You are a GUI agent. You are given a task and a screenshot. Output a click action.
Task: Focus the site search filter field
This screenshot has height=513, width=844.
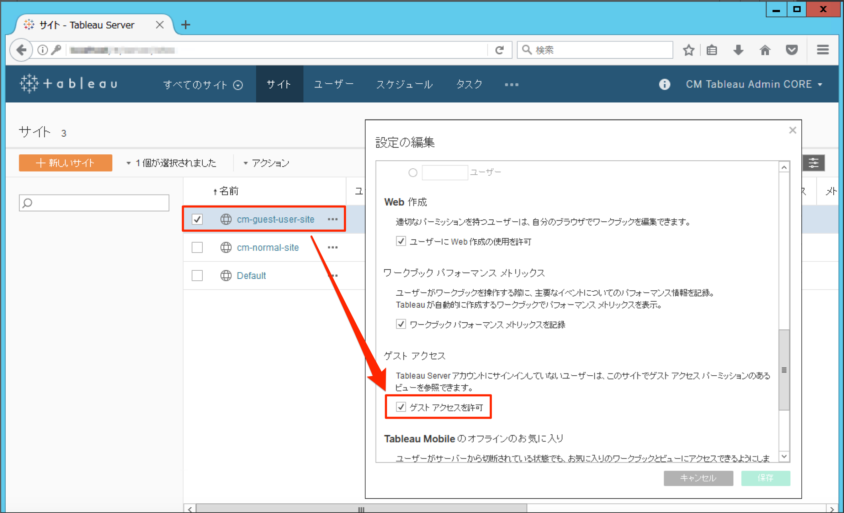pyautogui.click(x=94, y=203)
